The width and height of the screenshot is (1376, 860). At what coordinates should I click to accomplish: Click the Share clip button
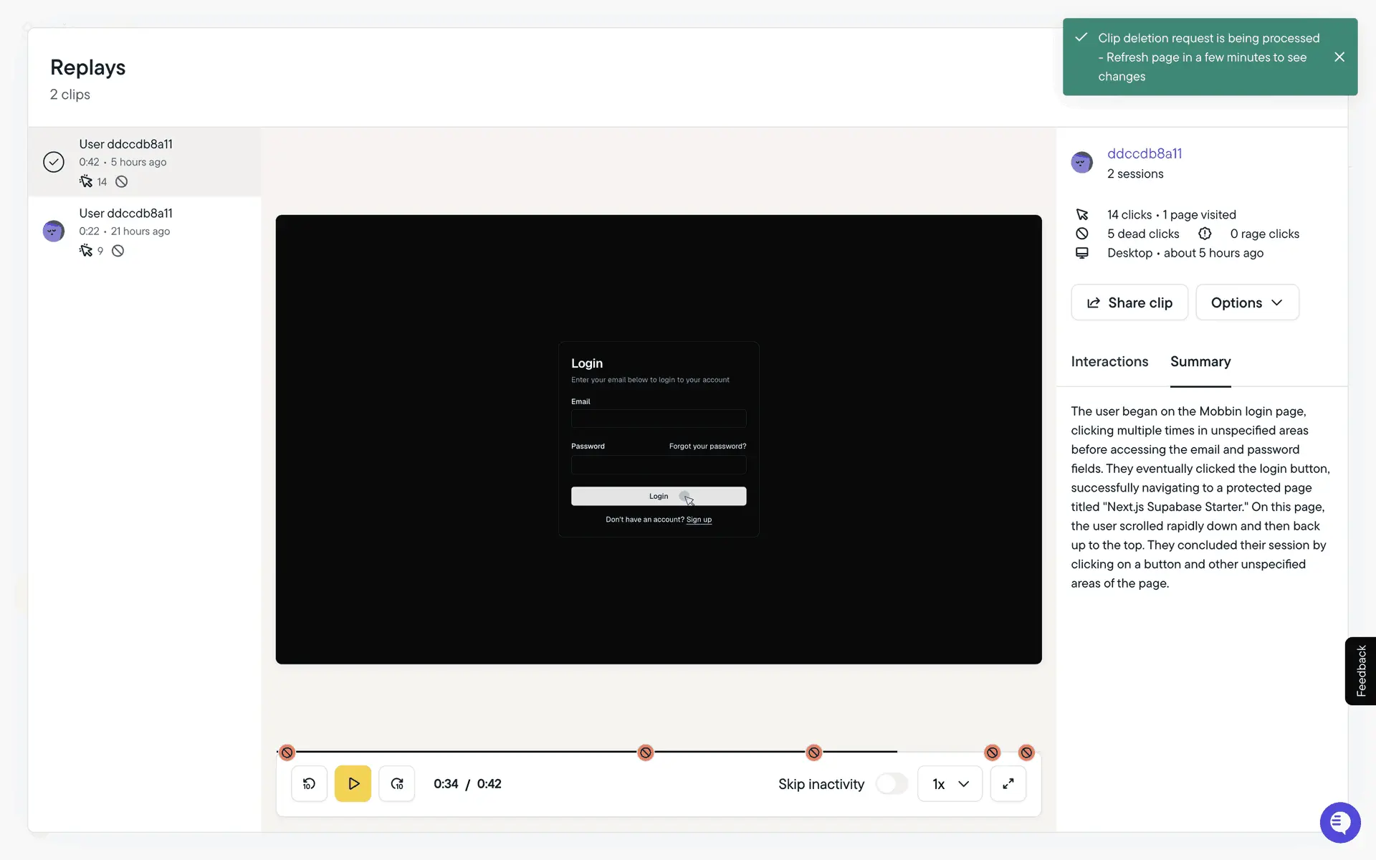click(x=1129, y=302)
